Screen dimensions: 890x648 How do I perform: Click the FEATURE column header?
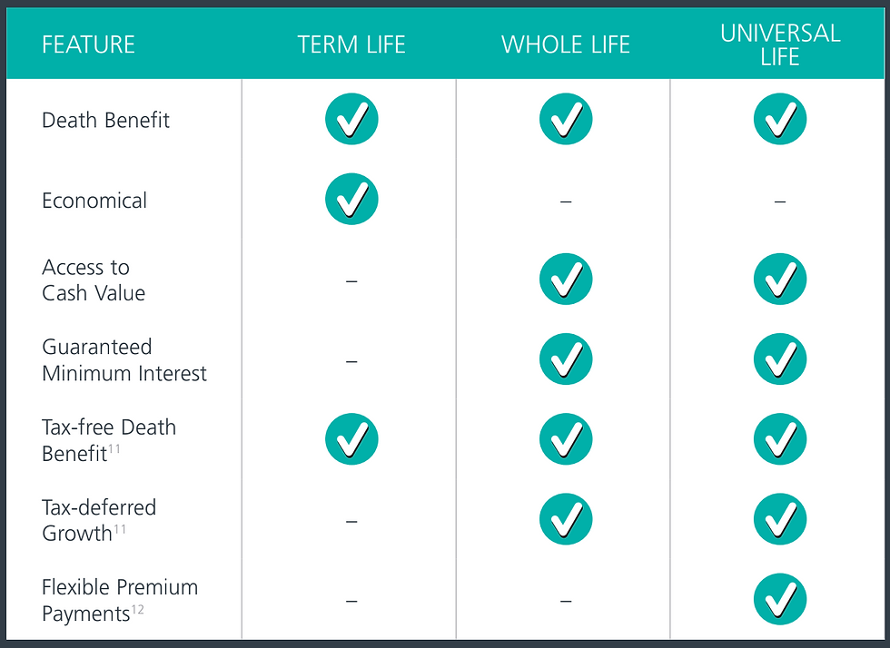89,44
